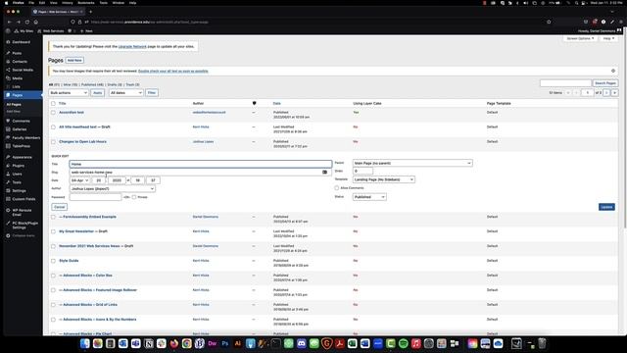Dismiss the alt text review notice
Image resolution: width=627 pixels, height=353 pixels.
613,71
